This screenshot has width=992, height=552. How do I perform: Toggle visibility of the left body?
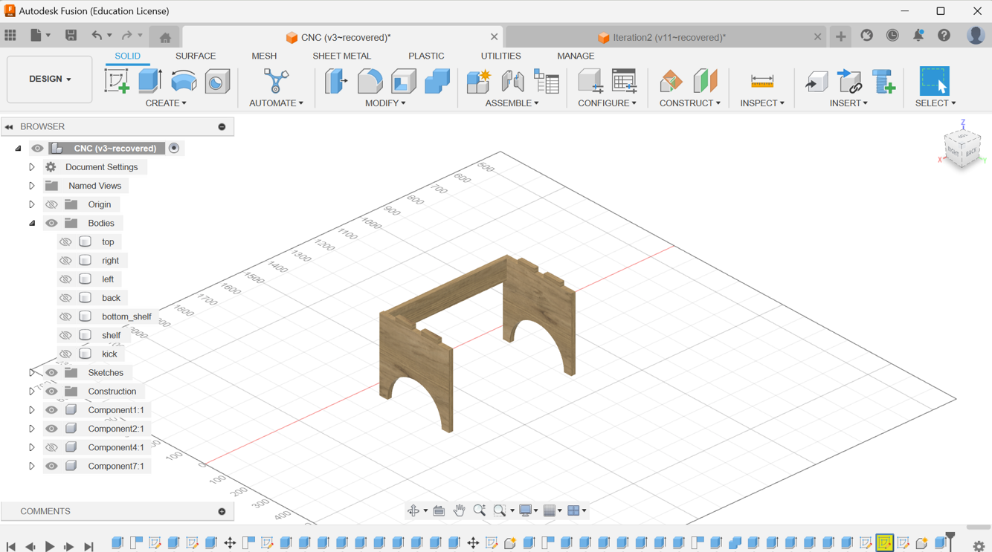click(x=65, y=279)
